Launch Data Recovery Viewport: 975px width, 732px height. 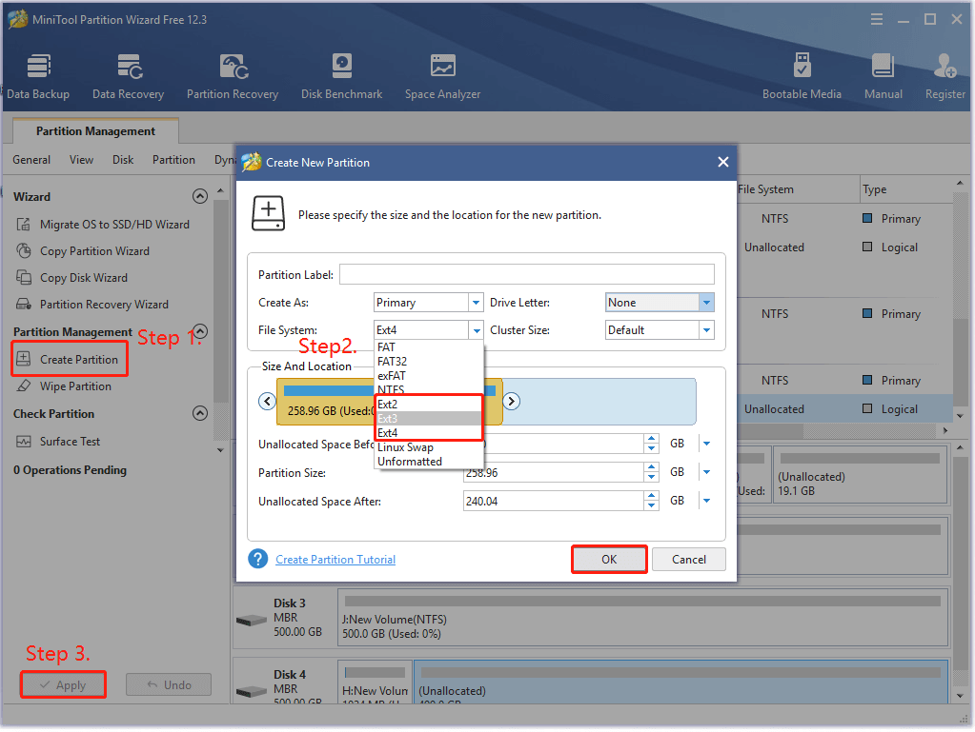[x=128, y=74]
